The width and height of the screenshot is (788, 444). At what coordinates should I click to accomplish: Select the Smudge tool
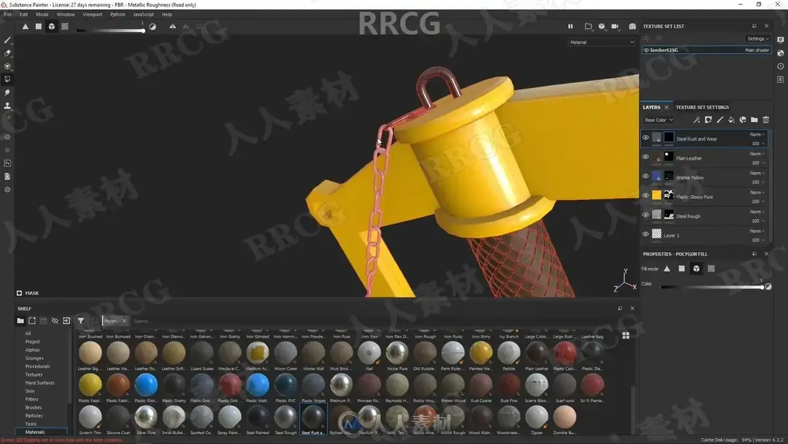click(8, 93)
